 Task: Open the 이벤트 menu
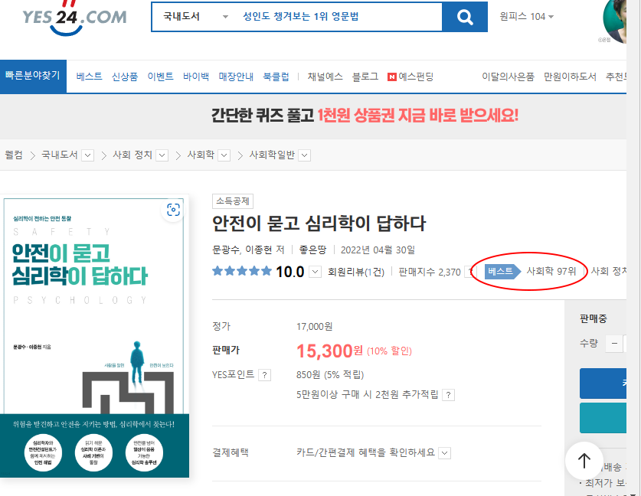point(160,77)
